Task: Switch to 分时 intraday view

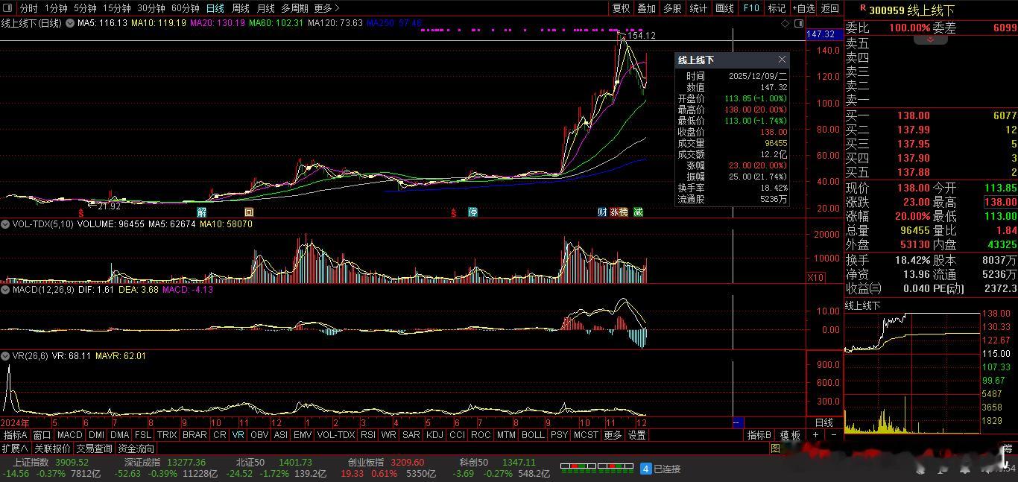Action: tap(28, 8)
